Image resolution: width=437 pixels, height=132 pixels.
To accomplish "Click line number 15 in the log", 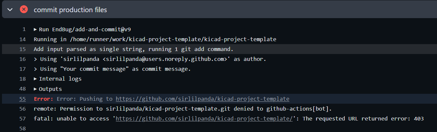I will pos(23,49).
